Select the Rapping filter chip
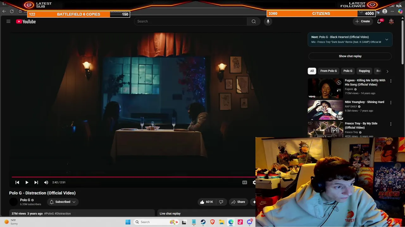This screenshot has height=227, width=405. tap(364, 71)
